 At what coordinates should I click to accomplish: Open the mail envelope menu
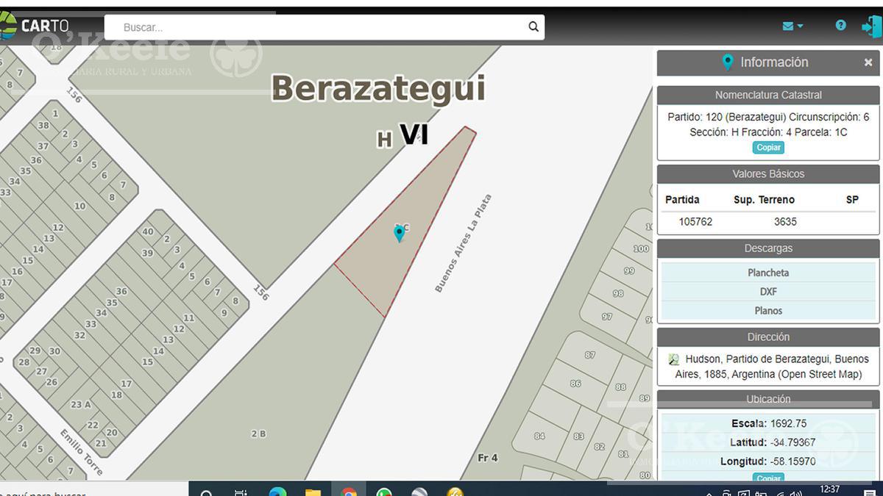point(792,26)
